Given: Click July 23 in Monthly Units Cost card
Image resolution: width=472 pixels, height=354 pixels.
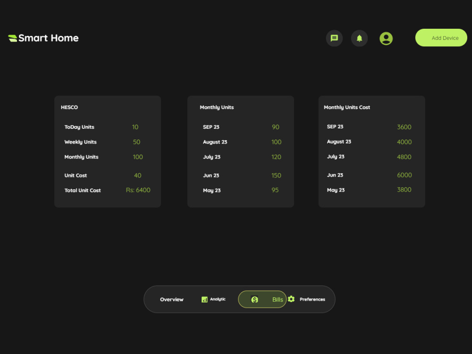Looking at the screenshot, I should point(336,157).
